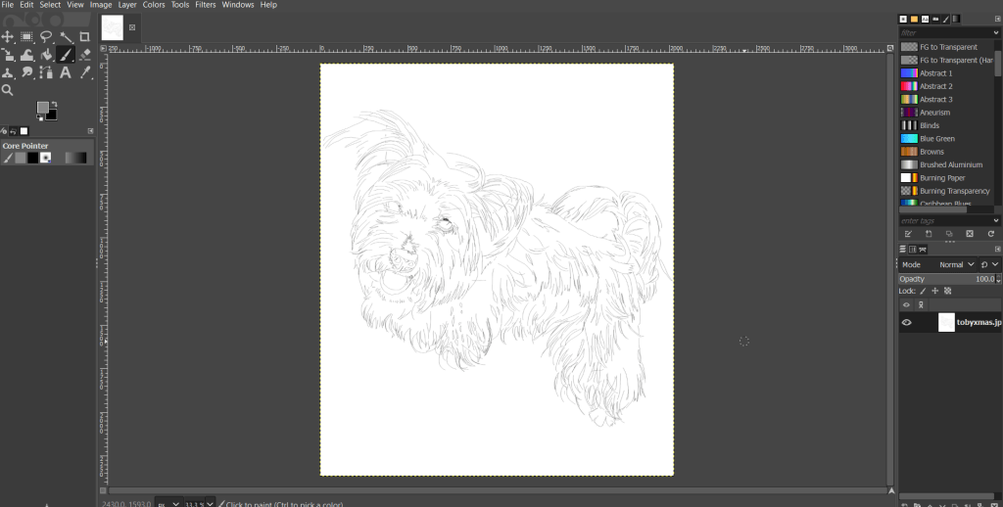
Task: Select the Rectangle Select tool
Action: (27, 37)
